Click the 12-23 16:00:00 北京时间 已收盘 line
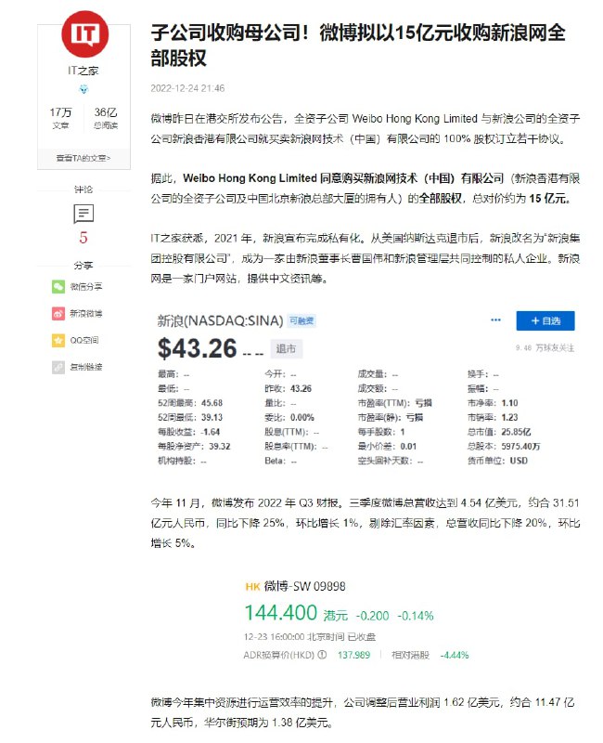 coord(310,637)
